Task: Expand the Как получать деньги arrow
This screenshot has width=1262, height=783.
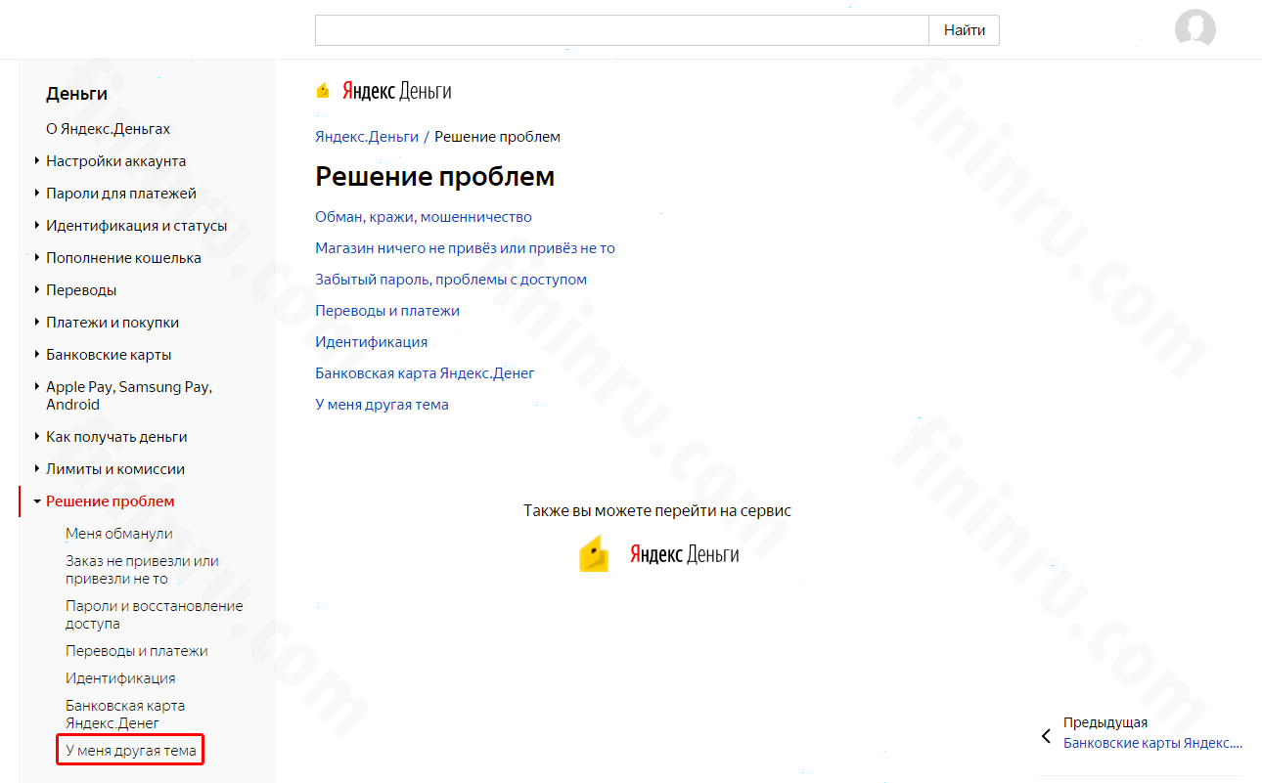Action: [x=36, y=437]
